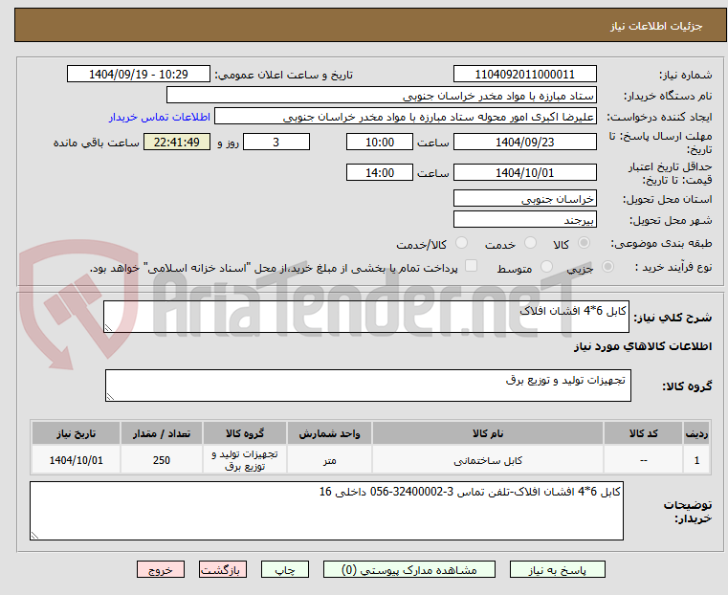Click the گروه کالا table column header

click(x=245, y=433)
